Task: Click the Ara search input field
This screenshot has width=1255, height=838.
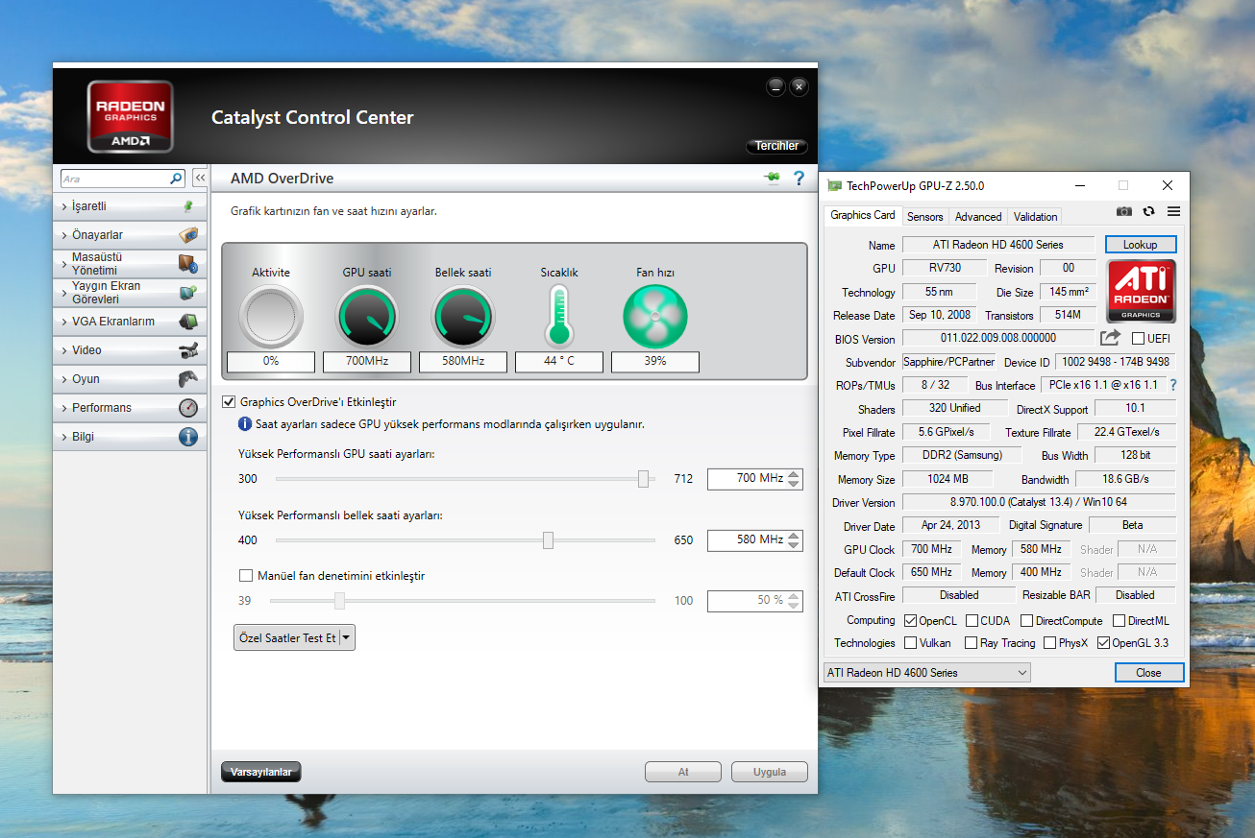Action: click(x=115, y=179)
